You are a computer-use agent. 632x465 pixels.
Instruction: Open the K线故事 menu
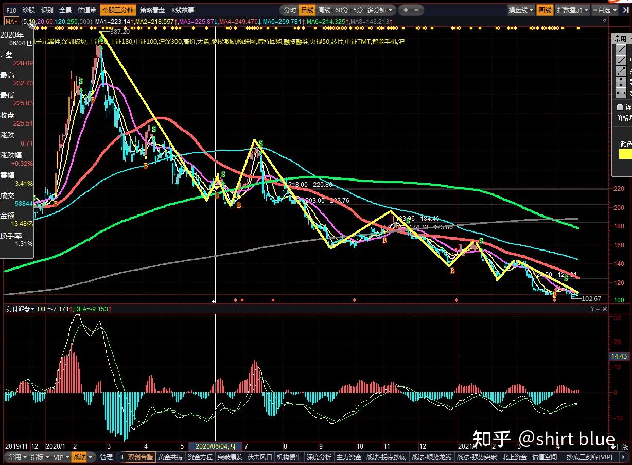[183, 10]
